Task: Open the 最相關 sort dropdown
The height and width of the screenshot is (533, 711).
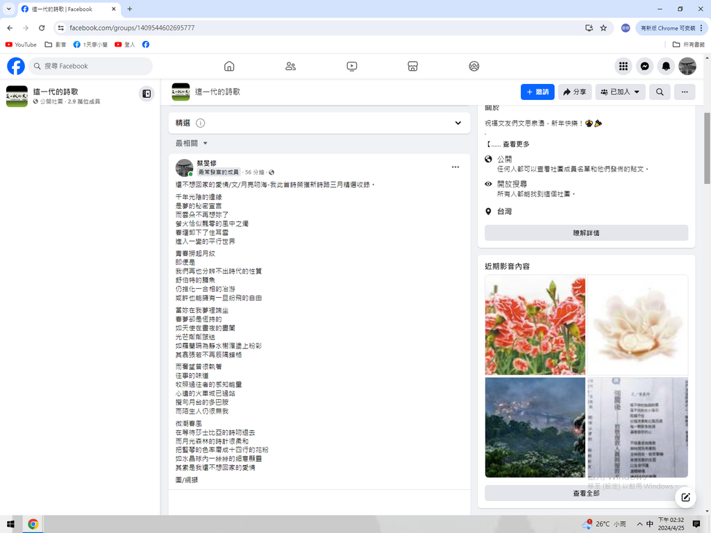Action: (x=192, y=143)
